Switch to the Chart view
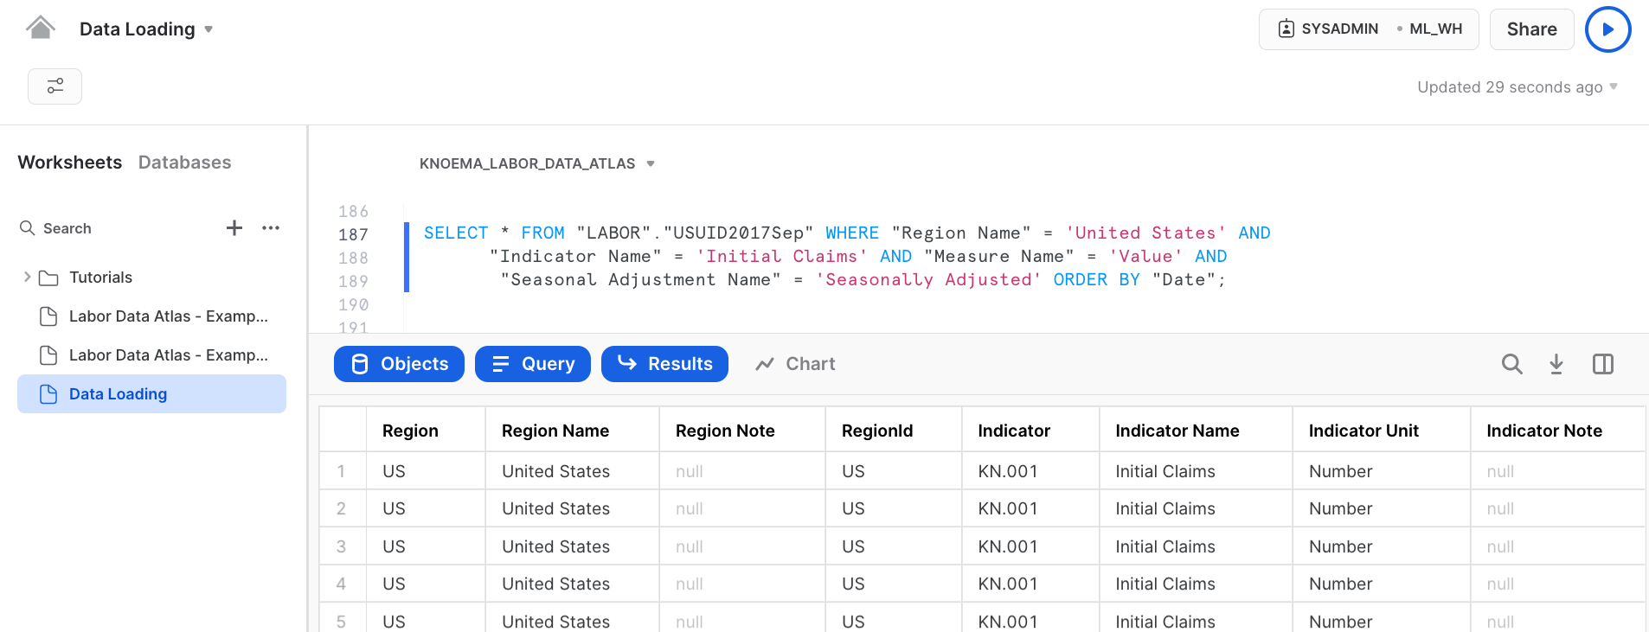The width and height of the screenshot is (1649, 632). [x=795, y=364]
